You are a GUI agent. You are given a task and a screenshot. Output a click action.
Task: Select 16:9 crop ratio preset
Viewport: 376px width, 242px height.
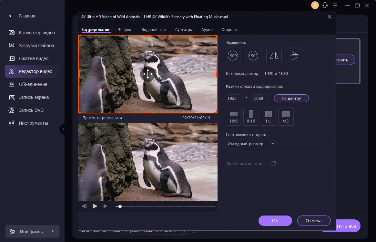point(234,116)
